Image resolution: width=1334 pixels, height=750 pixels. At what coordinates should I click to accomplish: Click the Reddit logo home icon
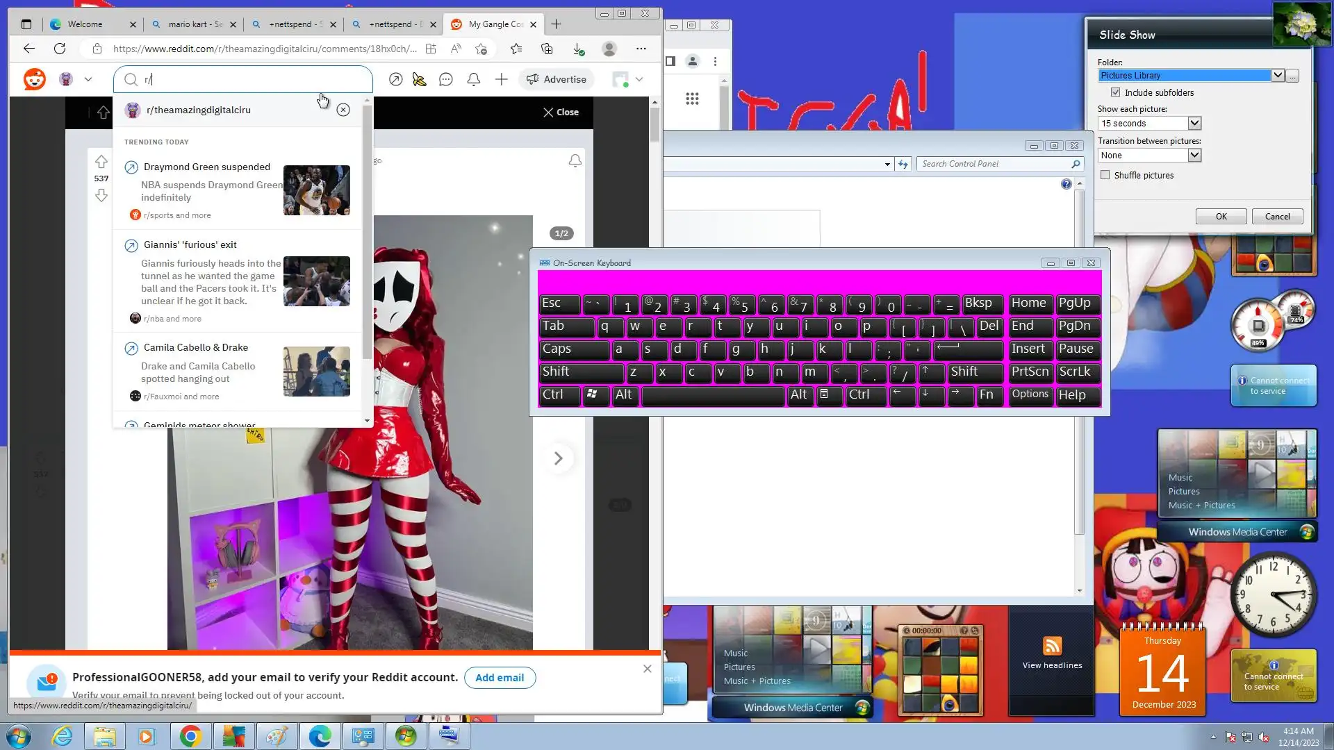35,79
